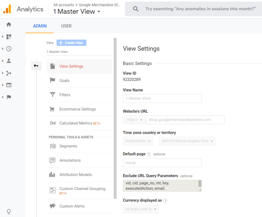Open the 1 Master View dropdown

tap(76, 11)
